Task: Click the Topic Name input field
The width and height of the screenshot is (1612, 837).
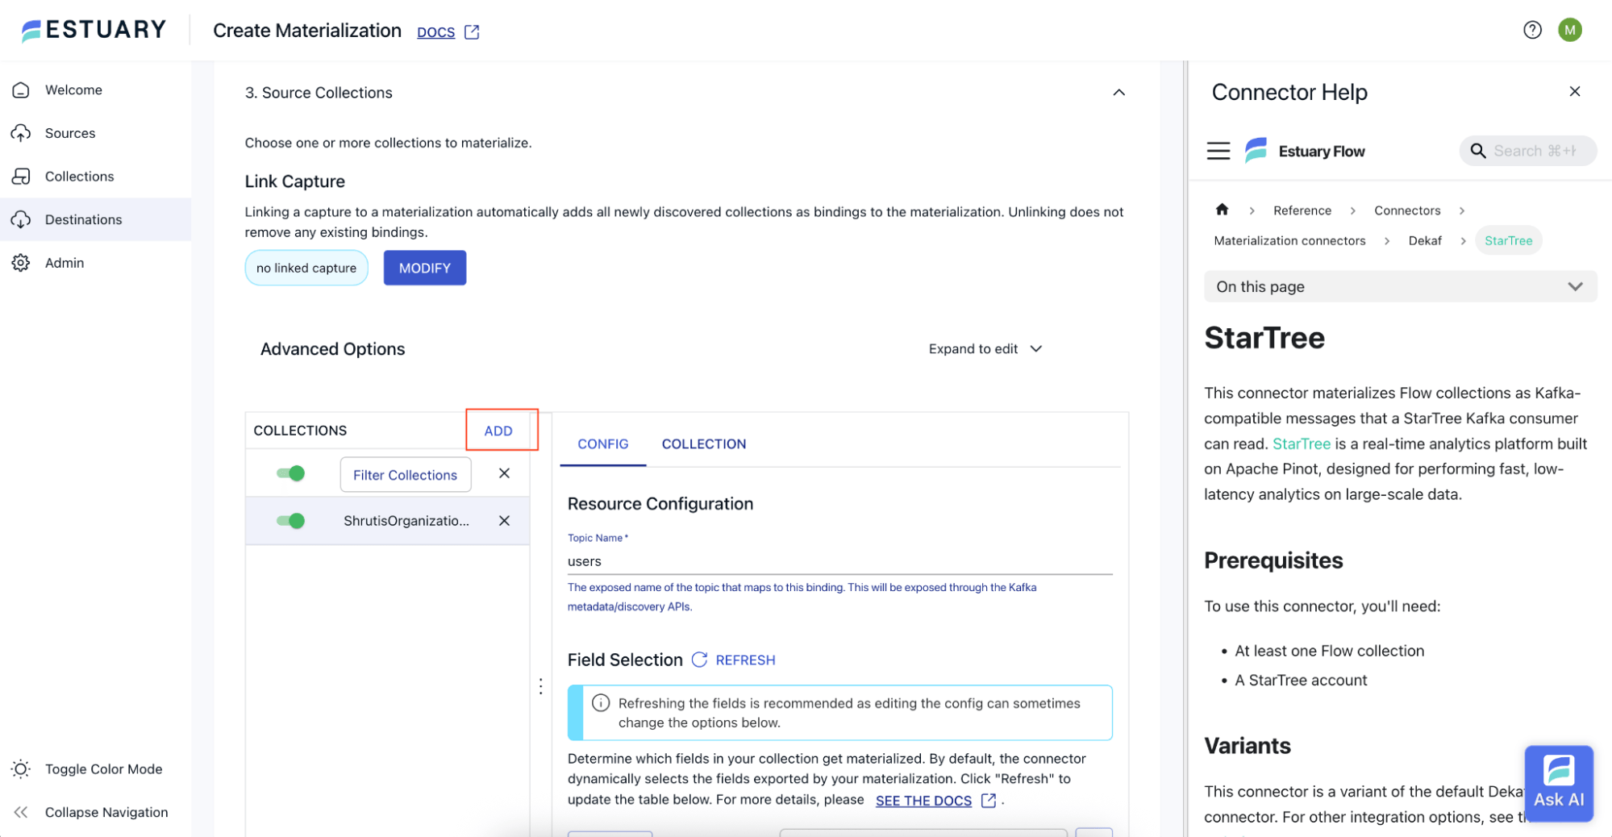Action: click(839, 561)
